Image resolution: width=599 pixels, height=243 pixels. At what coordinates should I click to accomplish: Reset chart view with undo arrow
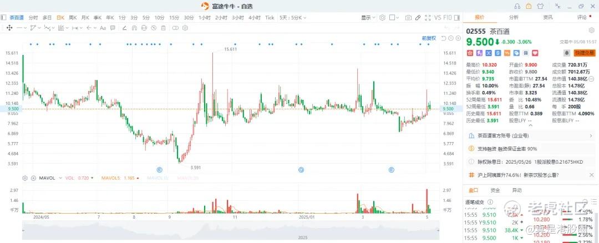click(x=444, y=38)
